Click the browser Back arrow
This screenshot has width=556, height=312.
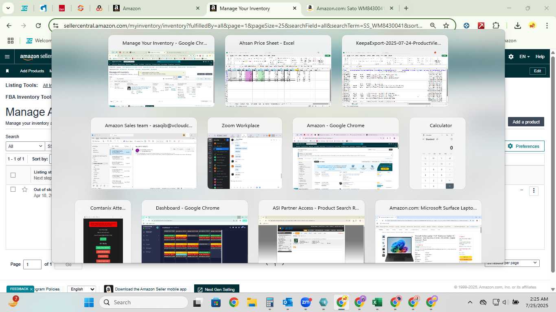tap(9, 26)
